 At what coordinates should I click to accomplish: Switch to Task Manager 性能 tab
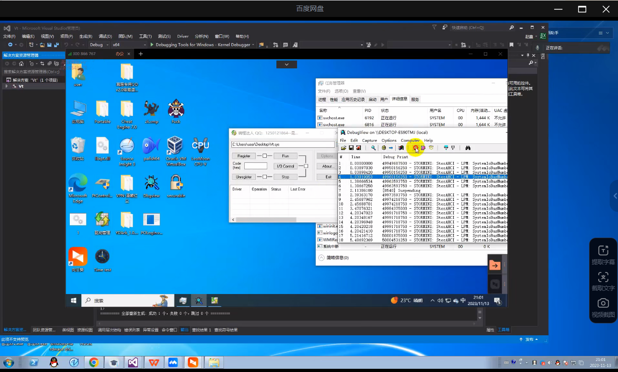point(334,100)
